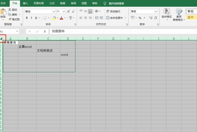197x132 pixels.
Task: Toggle Wrap Text (自动换行)
Action: [113, 12]
